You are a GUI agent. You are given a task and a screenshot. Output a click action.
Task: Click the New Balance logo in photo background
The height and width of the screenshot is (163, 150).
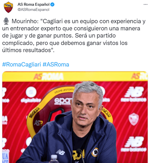pos(134,94)
